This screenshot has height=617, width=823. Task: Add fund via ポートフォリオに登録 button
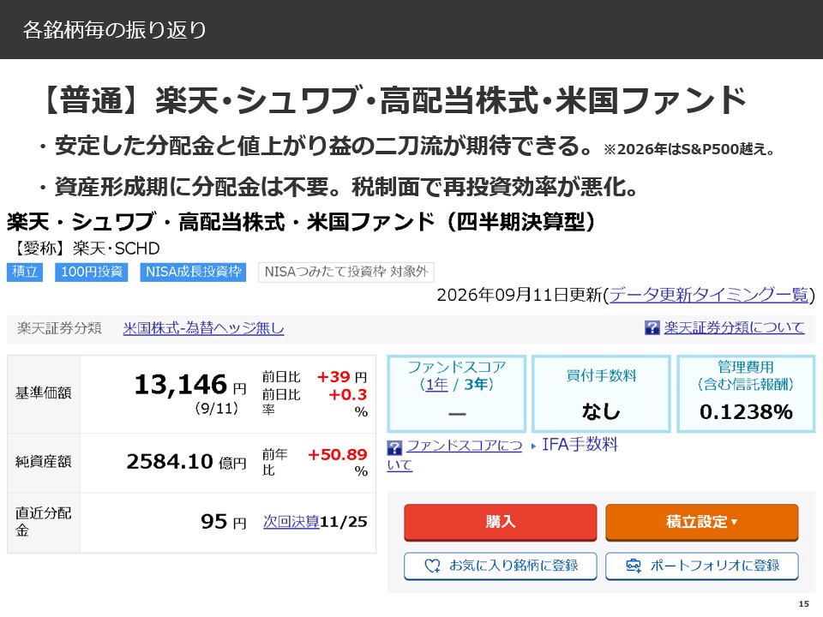coord(702,566)
